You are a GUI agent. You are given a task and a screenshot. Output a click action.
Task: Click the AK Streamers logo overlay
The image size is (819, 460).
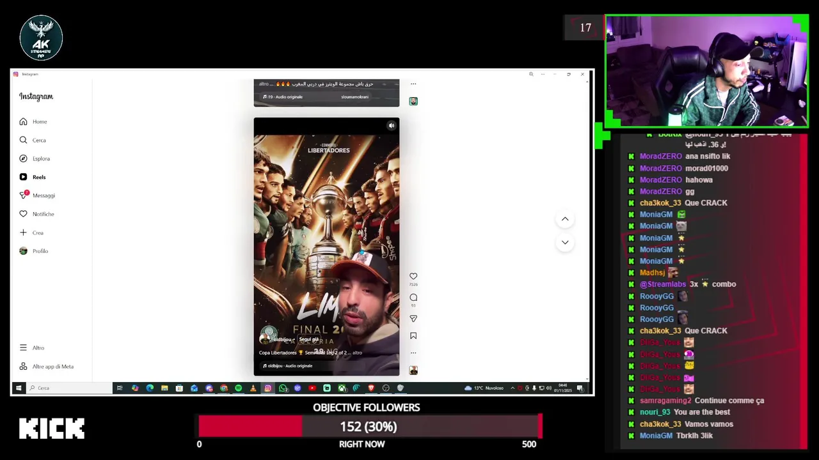click(41, 38)
